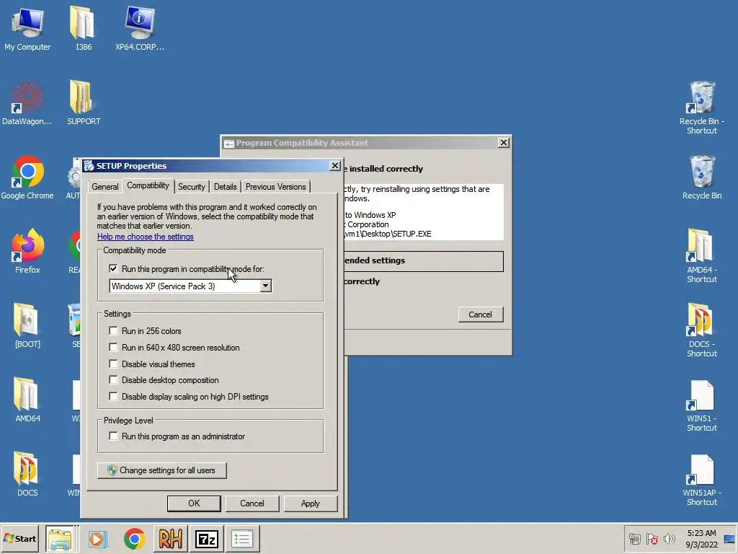The width and height of the screenshot is (738, 554).
Task: Click Cancel in SETUP Properties
Action: 252,503
